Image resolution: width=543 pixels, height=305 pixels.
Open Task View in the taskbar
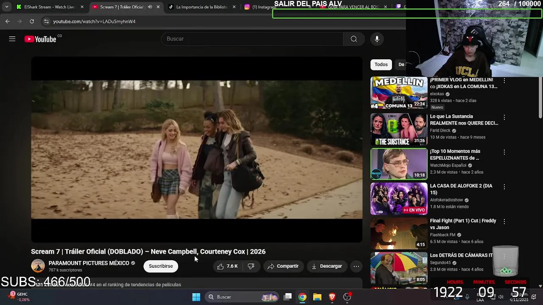tap(288, 297)
